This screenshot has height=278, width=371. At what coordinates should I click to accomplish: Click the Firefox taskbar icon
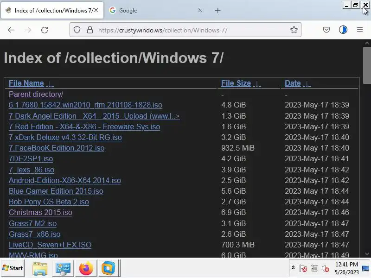point(86,268)
